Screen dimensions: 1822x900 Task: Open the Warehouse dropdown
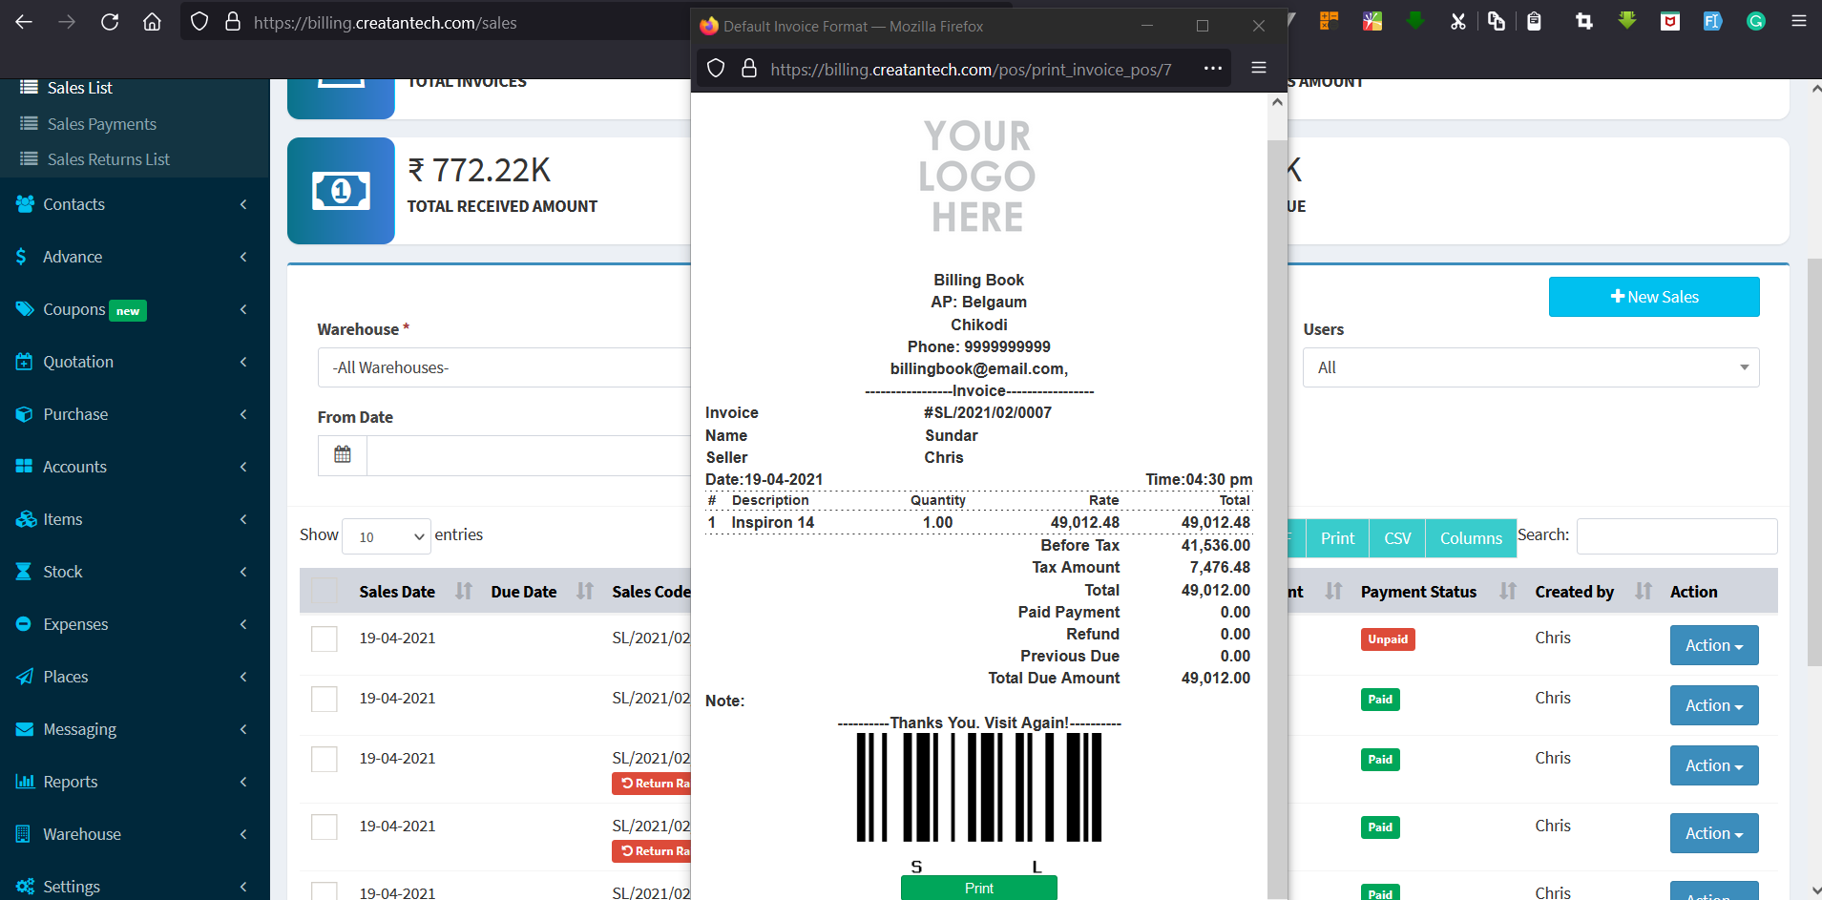(504, 367)
